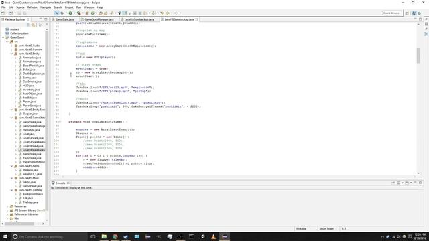Select GamePanel.java in Package Explorer
Viewport: 429px width, 241px height.
[x=32, y=186]
